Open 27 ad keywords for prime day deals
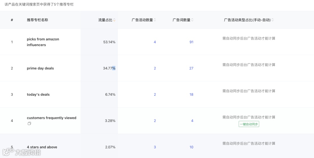Image resolution: width=314 pixels, height=158 pixels. [x=191, y=68]
